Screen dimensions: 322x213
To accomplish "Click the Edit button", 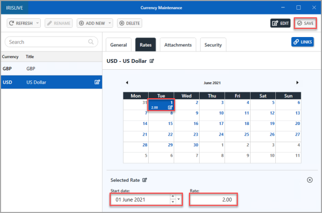I will [280, 23].
